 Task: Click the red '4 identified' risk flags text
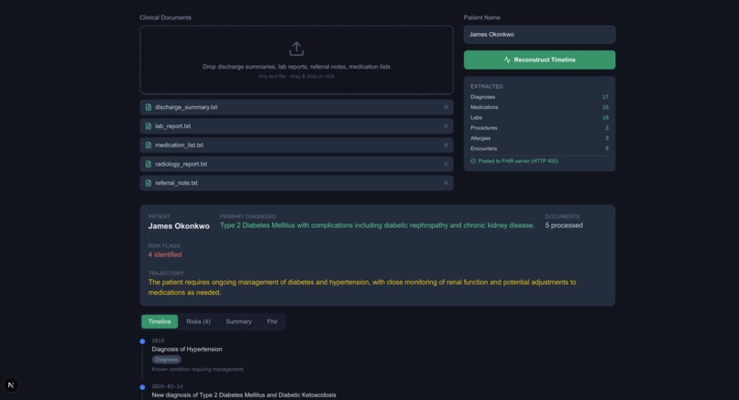(x=165, y=254)
